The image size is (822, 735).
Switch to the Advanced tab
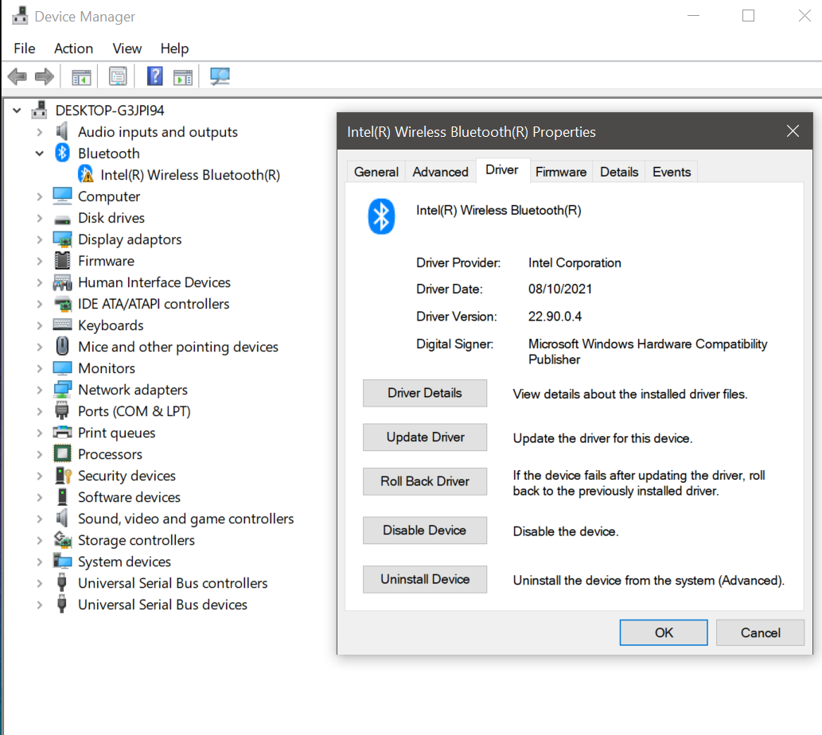click(x=440, y=172)
